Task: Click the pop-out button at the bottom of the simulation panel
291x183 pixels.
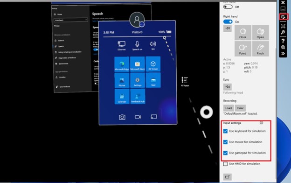Action: click(x=228, y=177)
